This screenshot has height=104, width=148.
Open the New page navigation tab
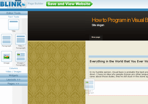point(96,37)
